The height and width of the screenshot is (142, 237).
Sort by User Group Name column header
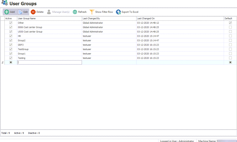click(x=49, y=18)
